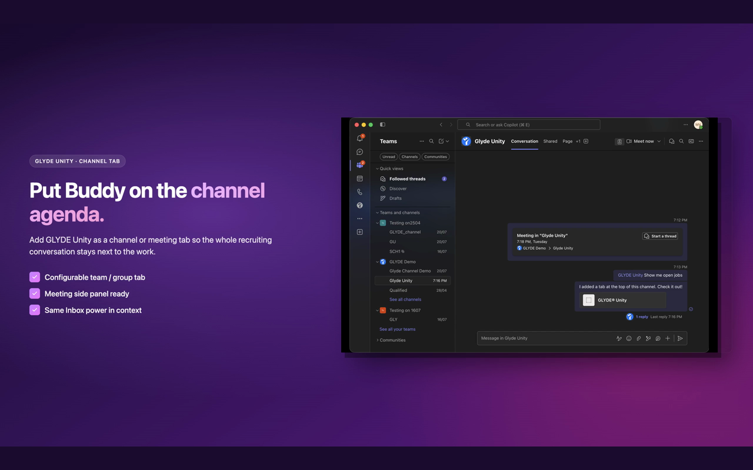
Task: Open the channel threads chat icon in the header
Action: (x=672, y=142)
